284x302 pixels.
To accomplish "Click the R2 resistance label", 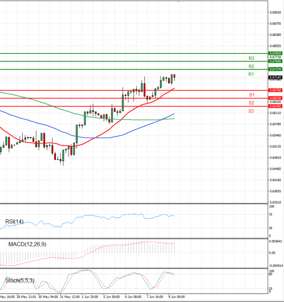I will pos(251,67).
